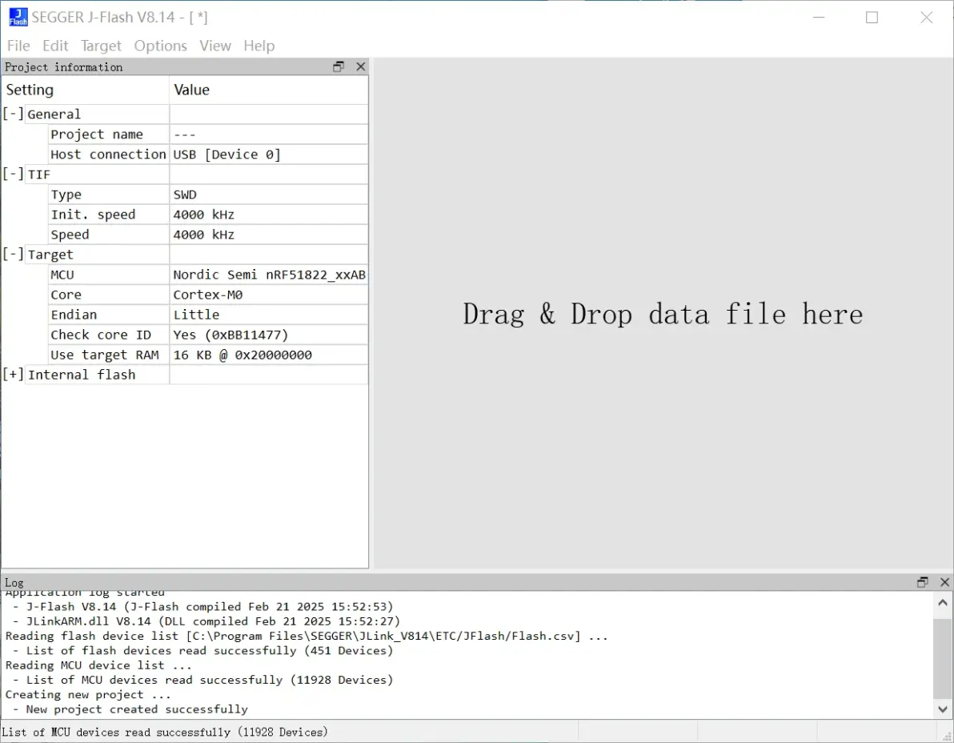This screenshot has width=954, height=743.
Task: Click the Log panel vertical scrollbar thumb
Action: (x=943, y=658)
